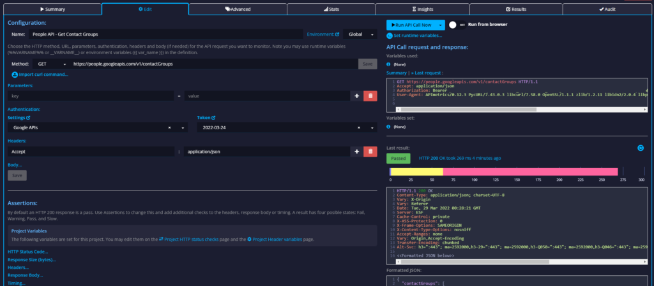Click HTTP 200 OK result link

coord(460,158)
